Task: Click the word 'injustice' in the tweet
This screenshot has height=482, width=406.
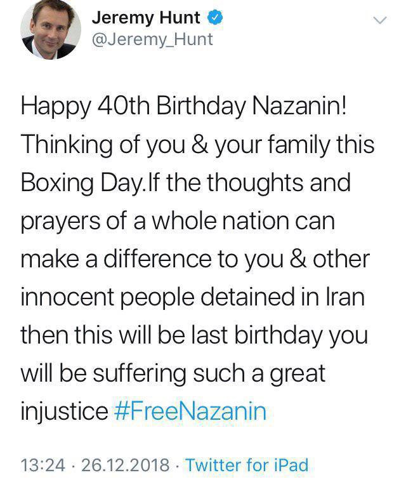Action: click(64, 412)
